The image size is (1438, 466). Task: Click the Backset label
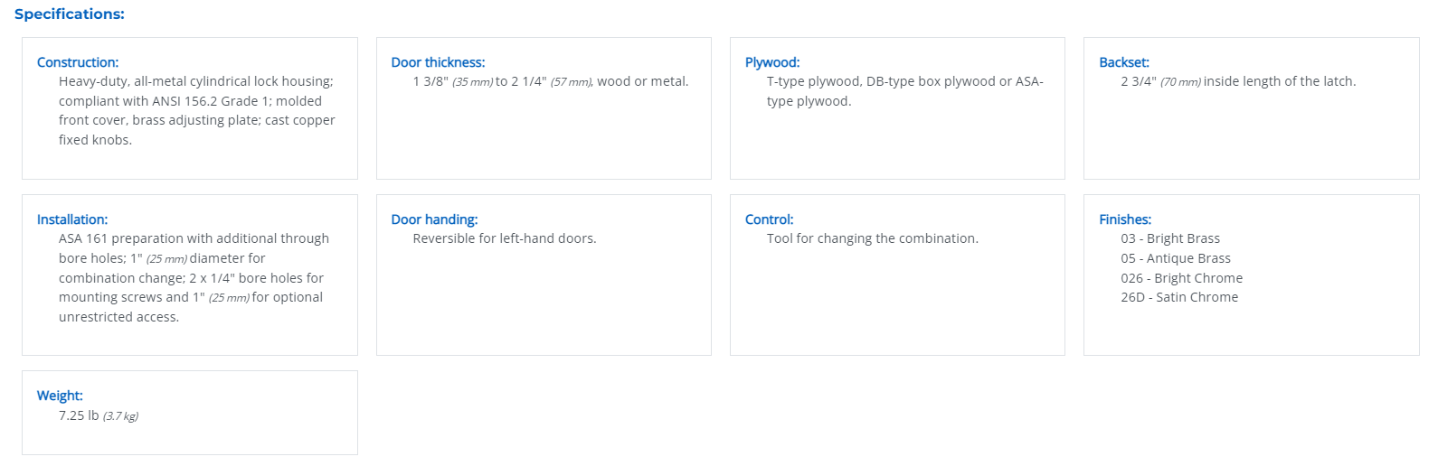point(1124,62)
